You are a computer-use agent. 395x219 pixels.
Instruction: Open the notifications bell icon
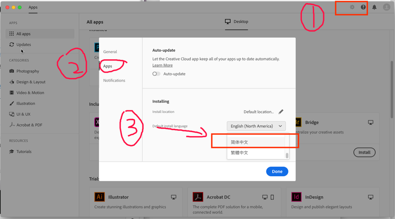[x=375, y=7]
